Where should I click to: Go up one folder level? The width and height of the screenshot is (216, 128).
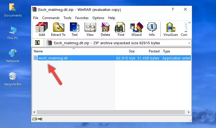(x=37, y=43)
